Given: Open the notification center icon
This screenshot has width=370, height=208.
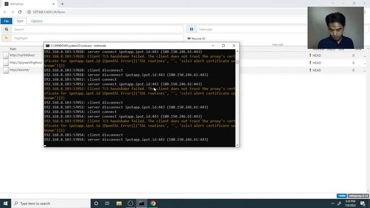Looking at the screenshot, I should click(362, 203).
